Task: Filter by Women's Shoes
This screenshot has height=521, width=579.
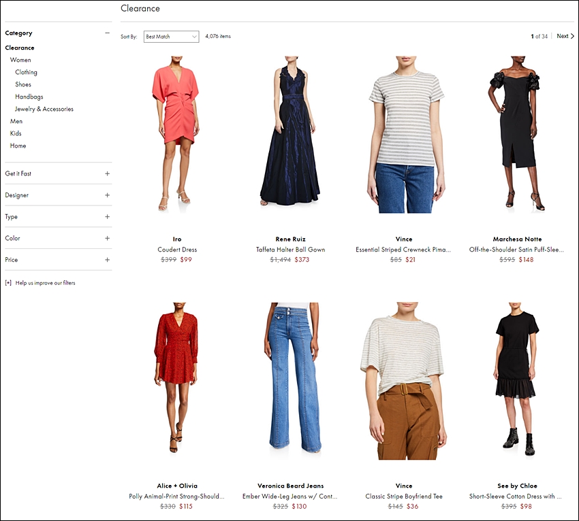Action: (x=23, y=84)
